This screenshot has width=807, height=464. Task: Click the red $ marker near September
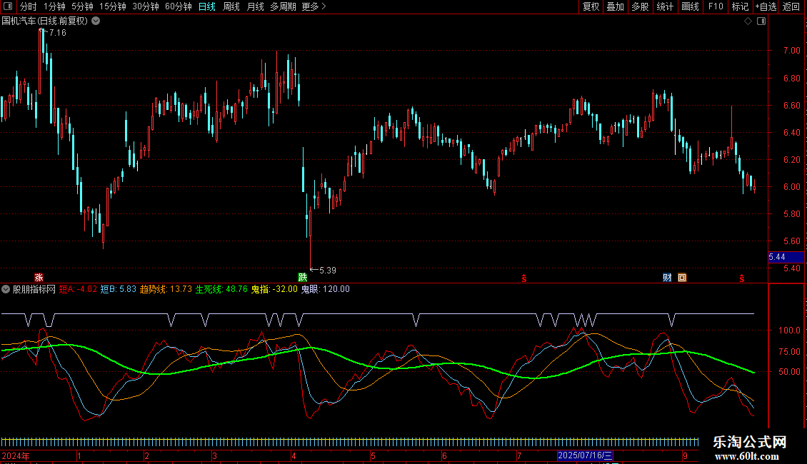click(741, 278)
